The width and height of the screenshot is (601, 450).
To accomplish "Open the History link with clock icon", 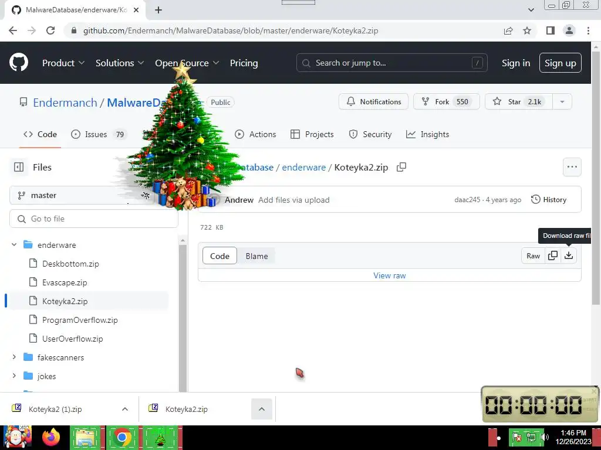I will pos(549,199).
